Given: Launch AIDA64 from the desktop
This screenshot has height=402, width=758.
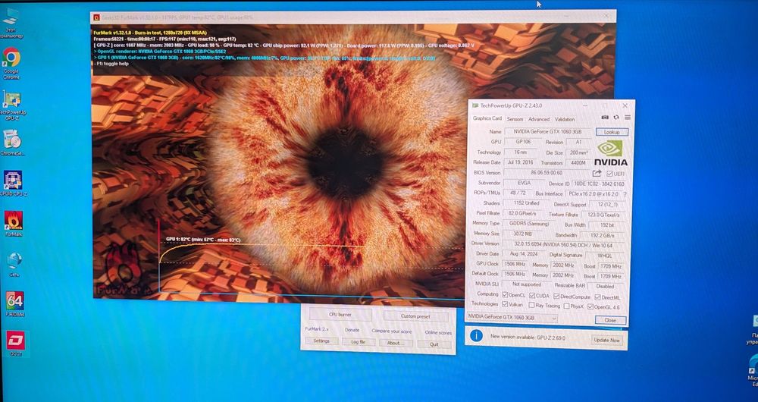Looking at the screenshot, I should pyautogui.click(x=15, y=304).
